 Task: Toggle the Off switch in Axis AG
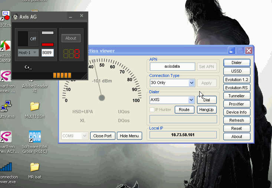28,38
